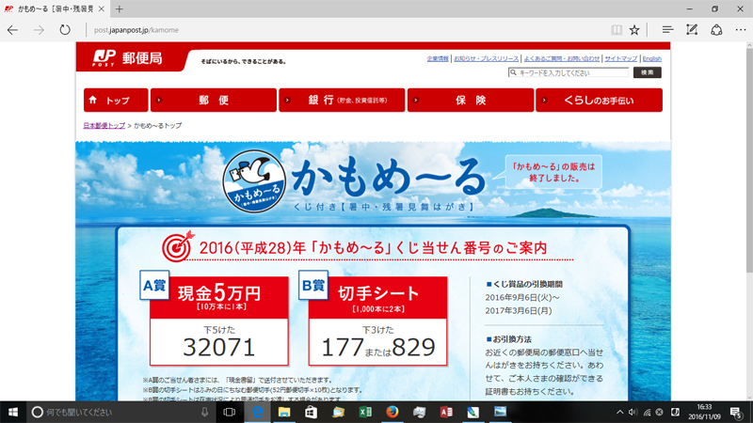Open the トップ home menu item
This screenshot has height=423, width=753.
[x=116, y=100]
